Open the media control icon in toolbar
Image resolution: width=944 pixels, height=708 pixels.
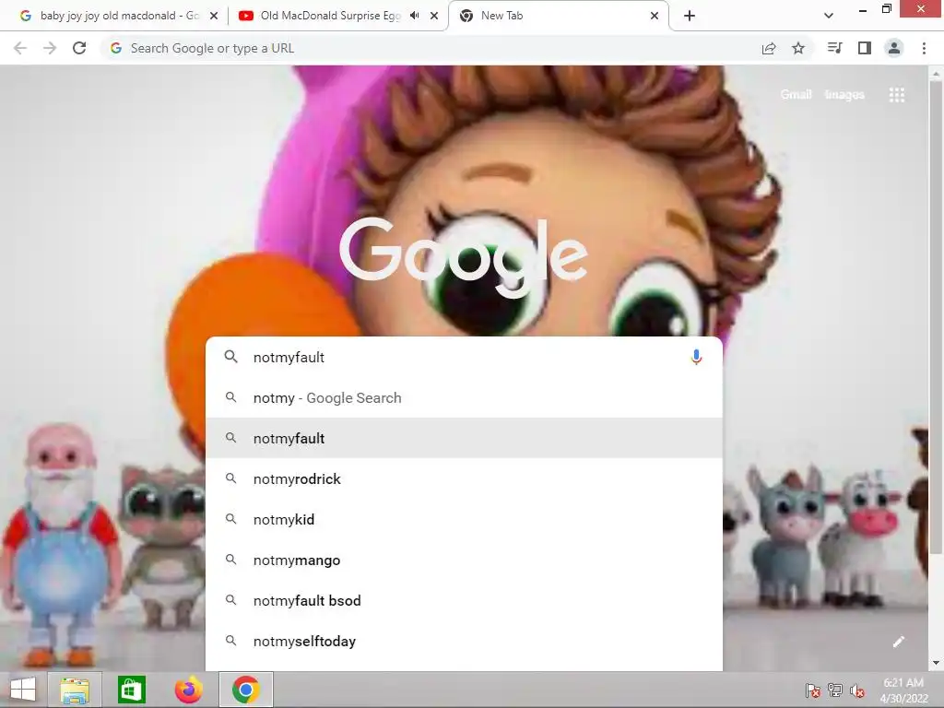(835, 48)
